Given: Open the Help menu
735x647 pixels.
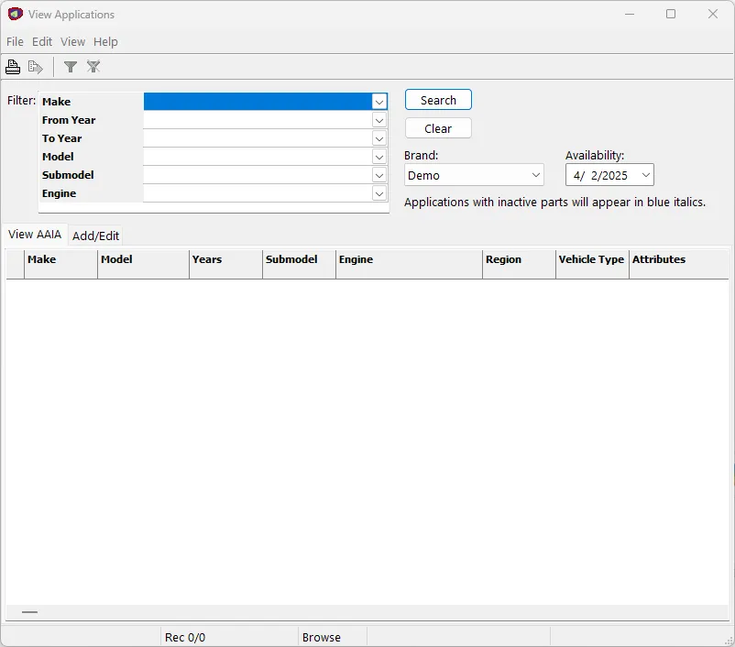Looking at the screenshot, I should pos(105,42).
